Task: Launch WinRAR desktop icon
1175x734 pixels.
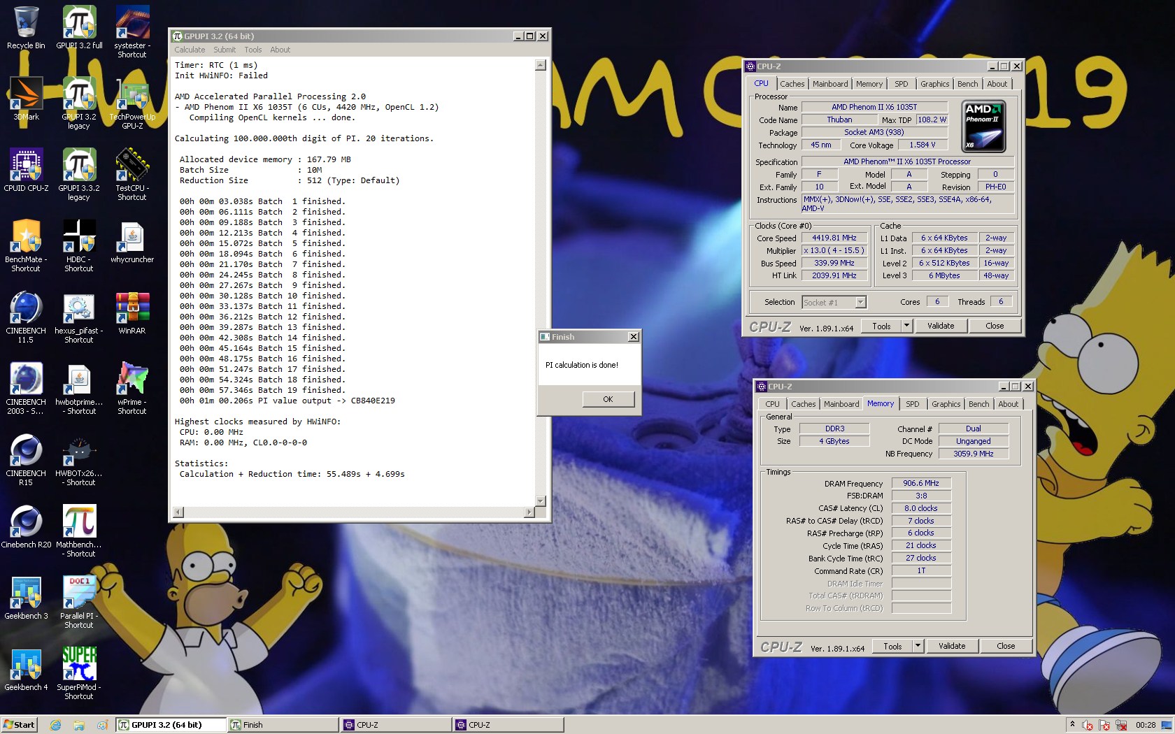Action: coord(132,313)
